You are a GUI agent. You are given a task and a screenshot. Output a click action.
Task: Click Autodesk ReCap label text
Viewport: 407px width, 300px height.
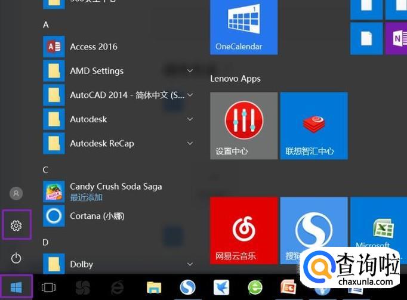pos(102,143)
